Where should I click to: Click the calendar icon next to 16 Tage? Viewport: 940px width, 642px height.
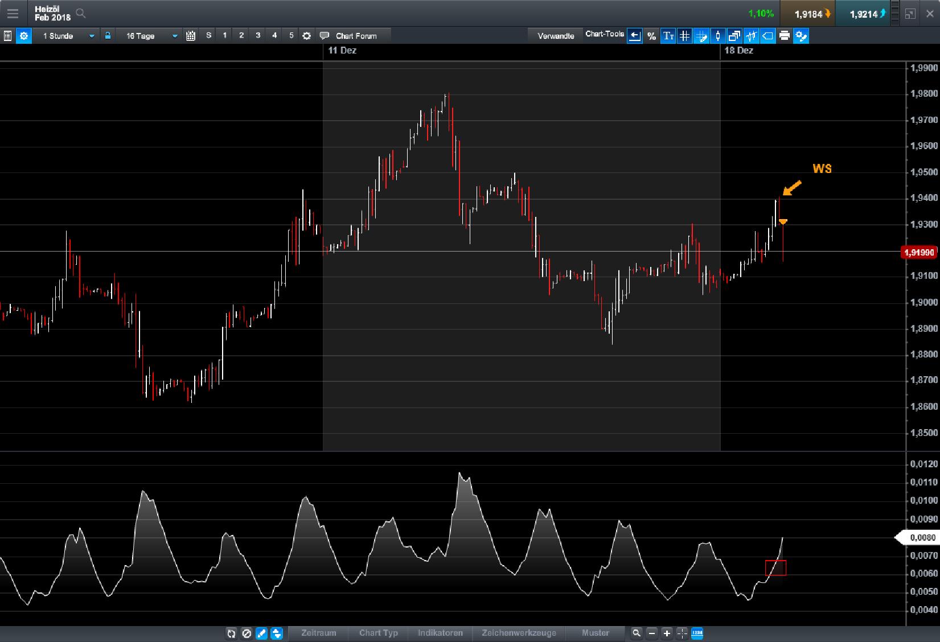pyautogui.click(x=189, y=35)
